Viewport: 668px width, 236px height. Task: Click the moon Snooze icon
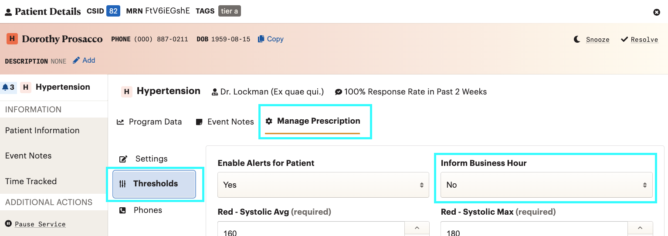pyautogui.click(x=577, y=39)
